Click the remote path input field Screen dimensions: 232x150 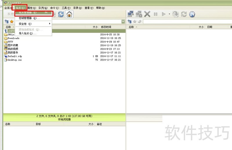(187, 22)
